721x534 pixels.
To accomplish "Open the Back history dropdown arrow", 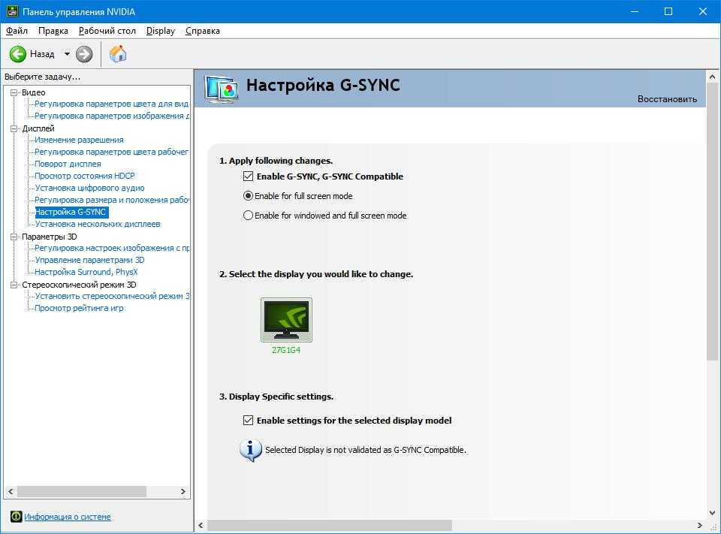I will point(67,54).
